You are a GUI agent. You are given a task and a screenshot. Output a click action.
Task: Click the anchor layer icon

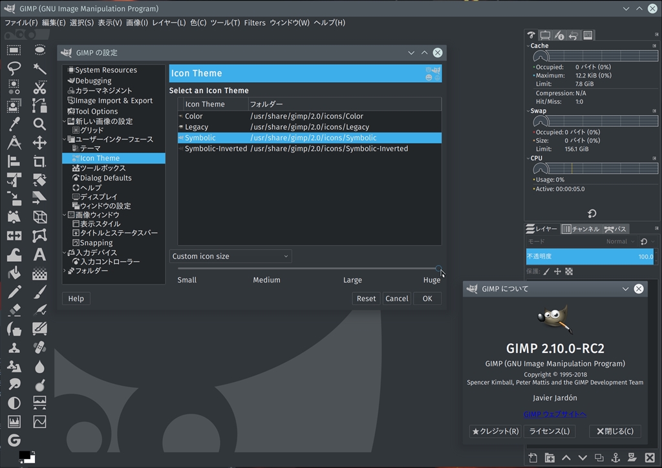pyautogui.click(x=615, y=458)
